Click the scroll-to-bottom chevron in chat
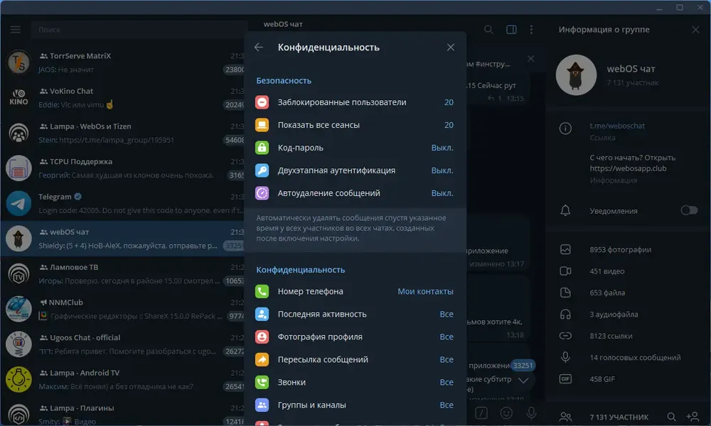 click(523, 380)
